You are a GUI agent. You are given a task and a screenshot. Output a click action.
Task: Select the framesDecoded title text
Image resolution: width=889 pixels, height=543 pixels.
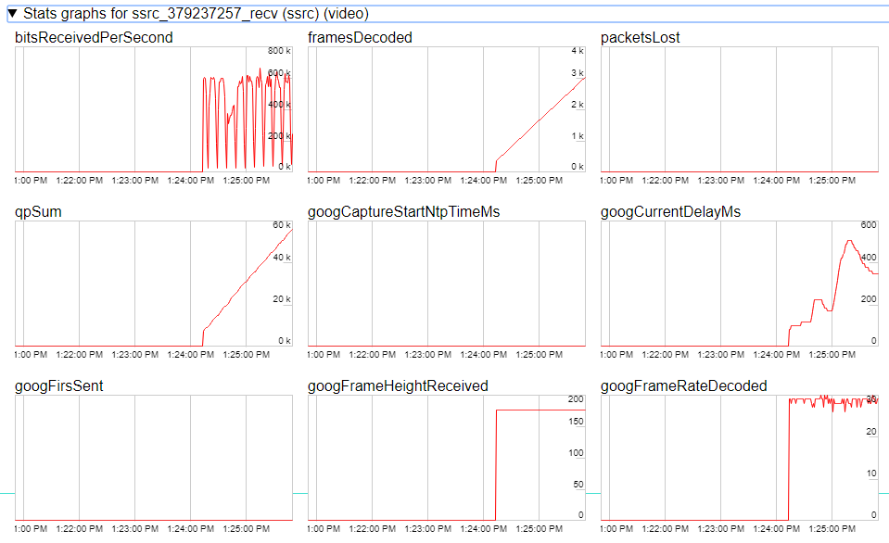[x=360, y=38]
